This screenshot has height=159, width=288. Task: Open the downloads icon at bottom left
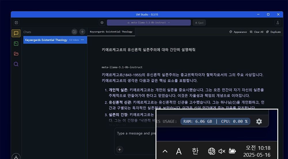(x=16, y=157)
